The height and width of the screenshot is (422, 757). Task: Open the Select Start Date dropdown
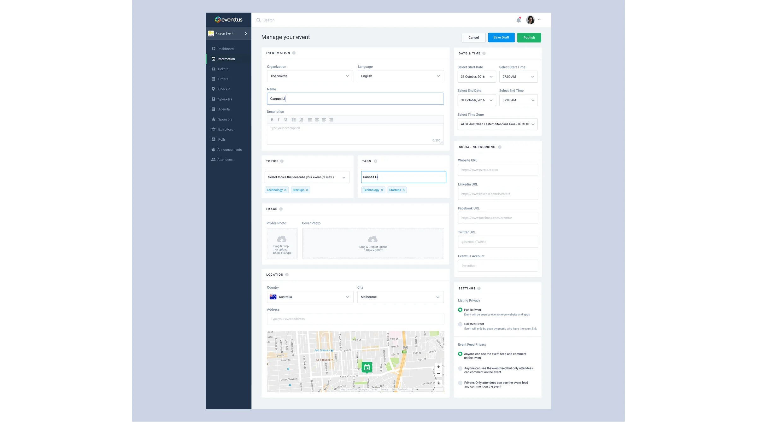click(477, 77)
